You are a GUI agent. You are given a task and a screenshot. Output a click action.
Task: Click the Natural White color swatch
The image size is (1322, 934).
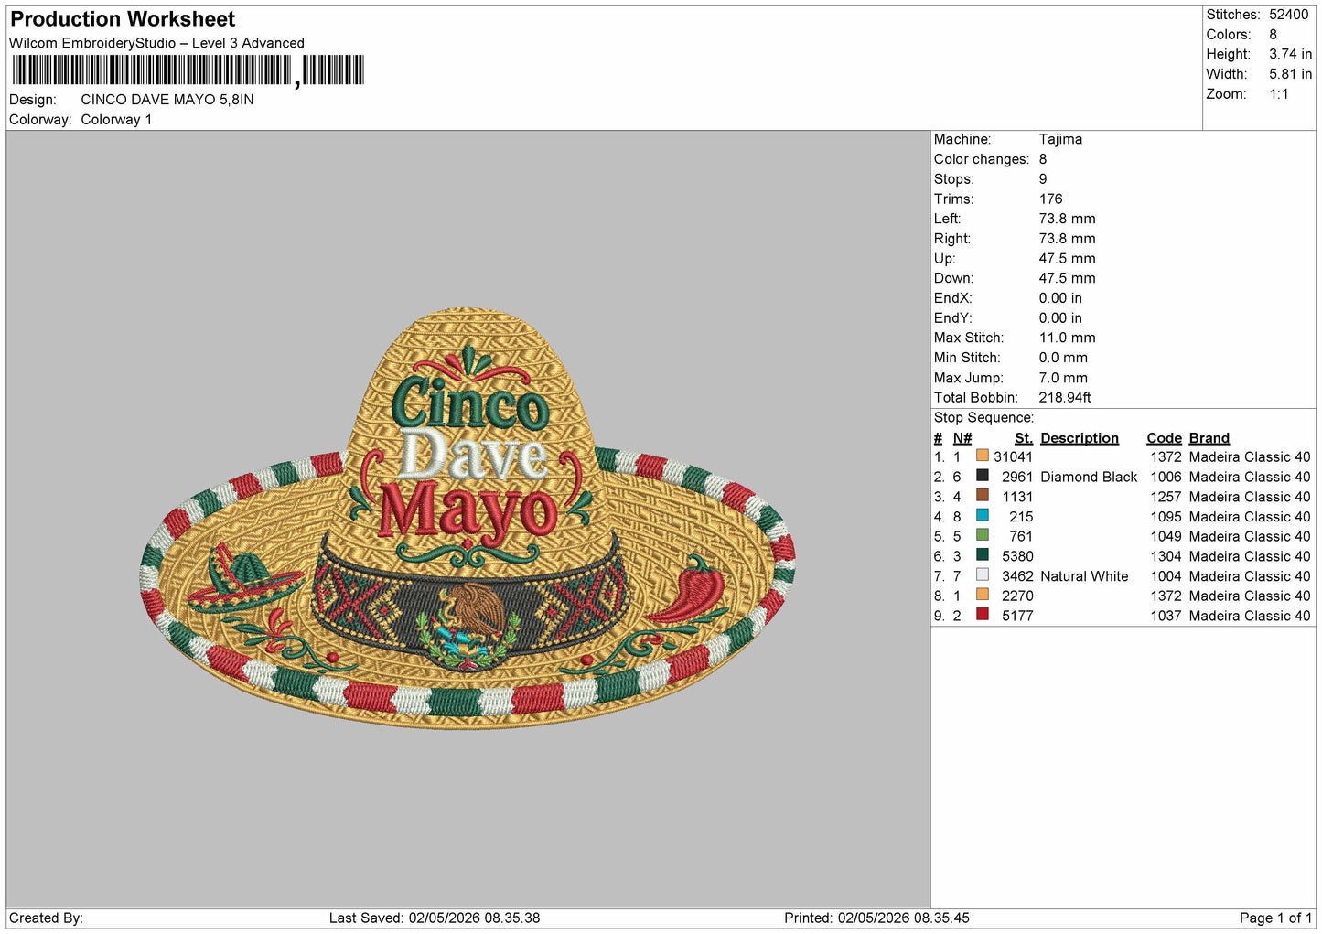tap(982, 575)
